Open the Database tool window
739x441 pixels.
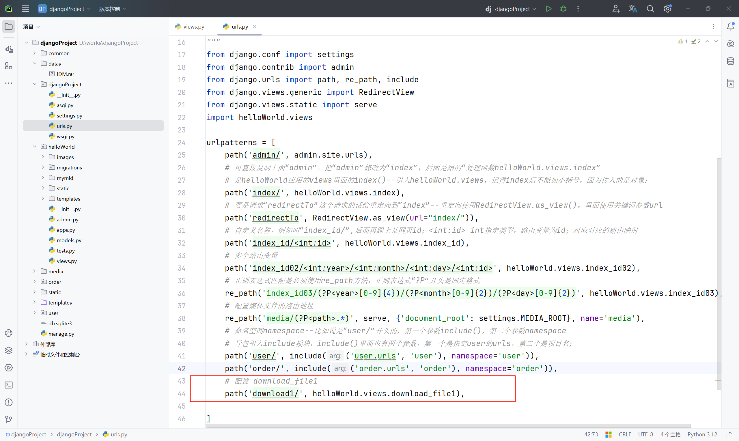click(731, 61)
